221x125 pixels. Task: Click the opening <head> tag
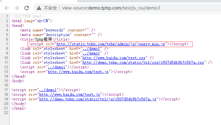pos(18,26)
